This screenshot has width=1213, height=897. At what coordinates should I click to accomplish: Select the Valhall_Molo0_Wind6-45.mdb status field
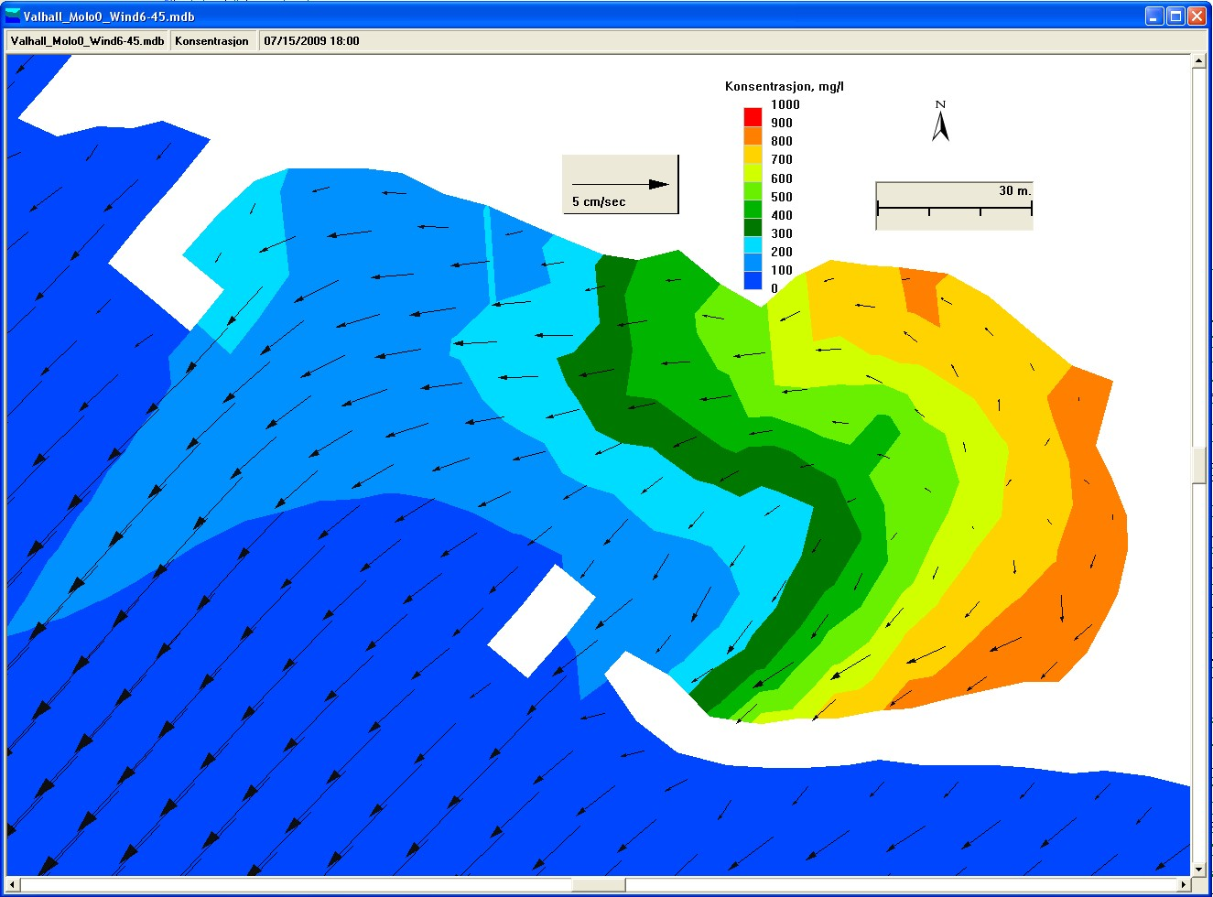click(x=88, y=41)
